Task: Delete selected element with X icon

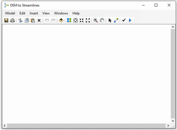Action: click(39, 21)
